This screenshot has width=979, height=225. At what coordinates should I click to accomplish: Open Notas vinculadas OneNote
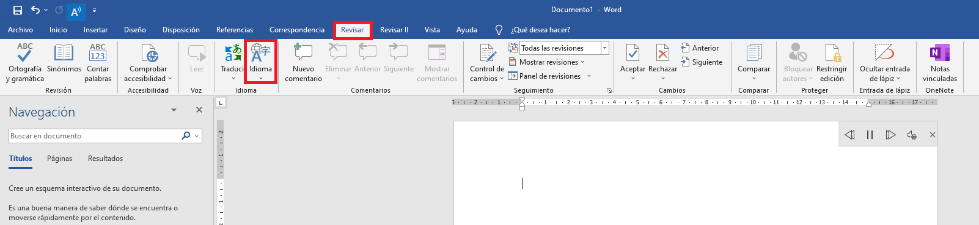[940, 63]
